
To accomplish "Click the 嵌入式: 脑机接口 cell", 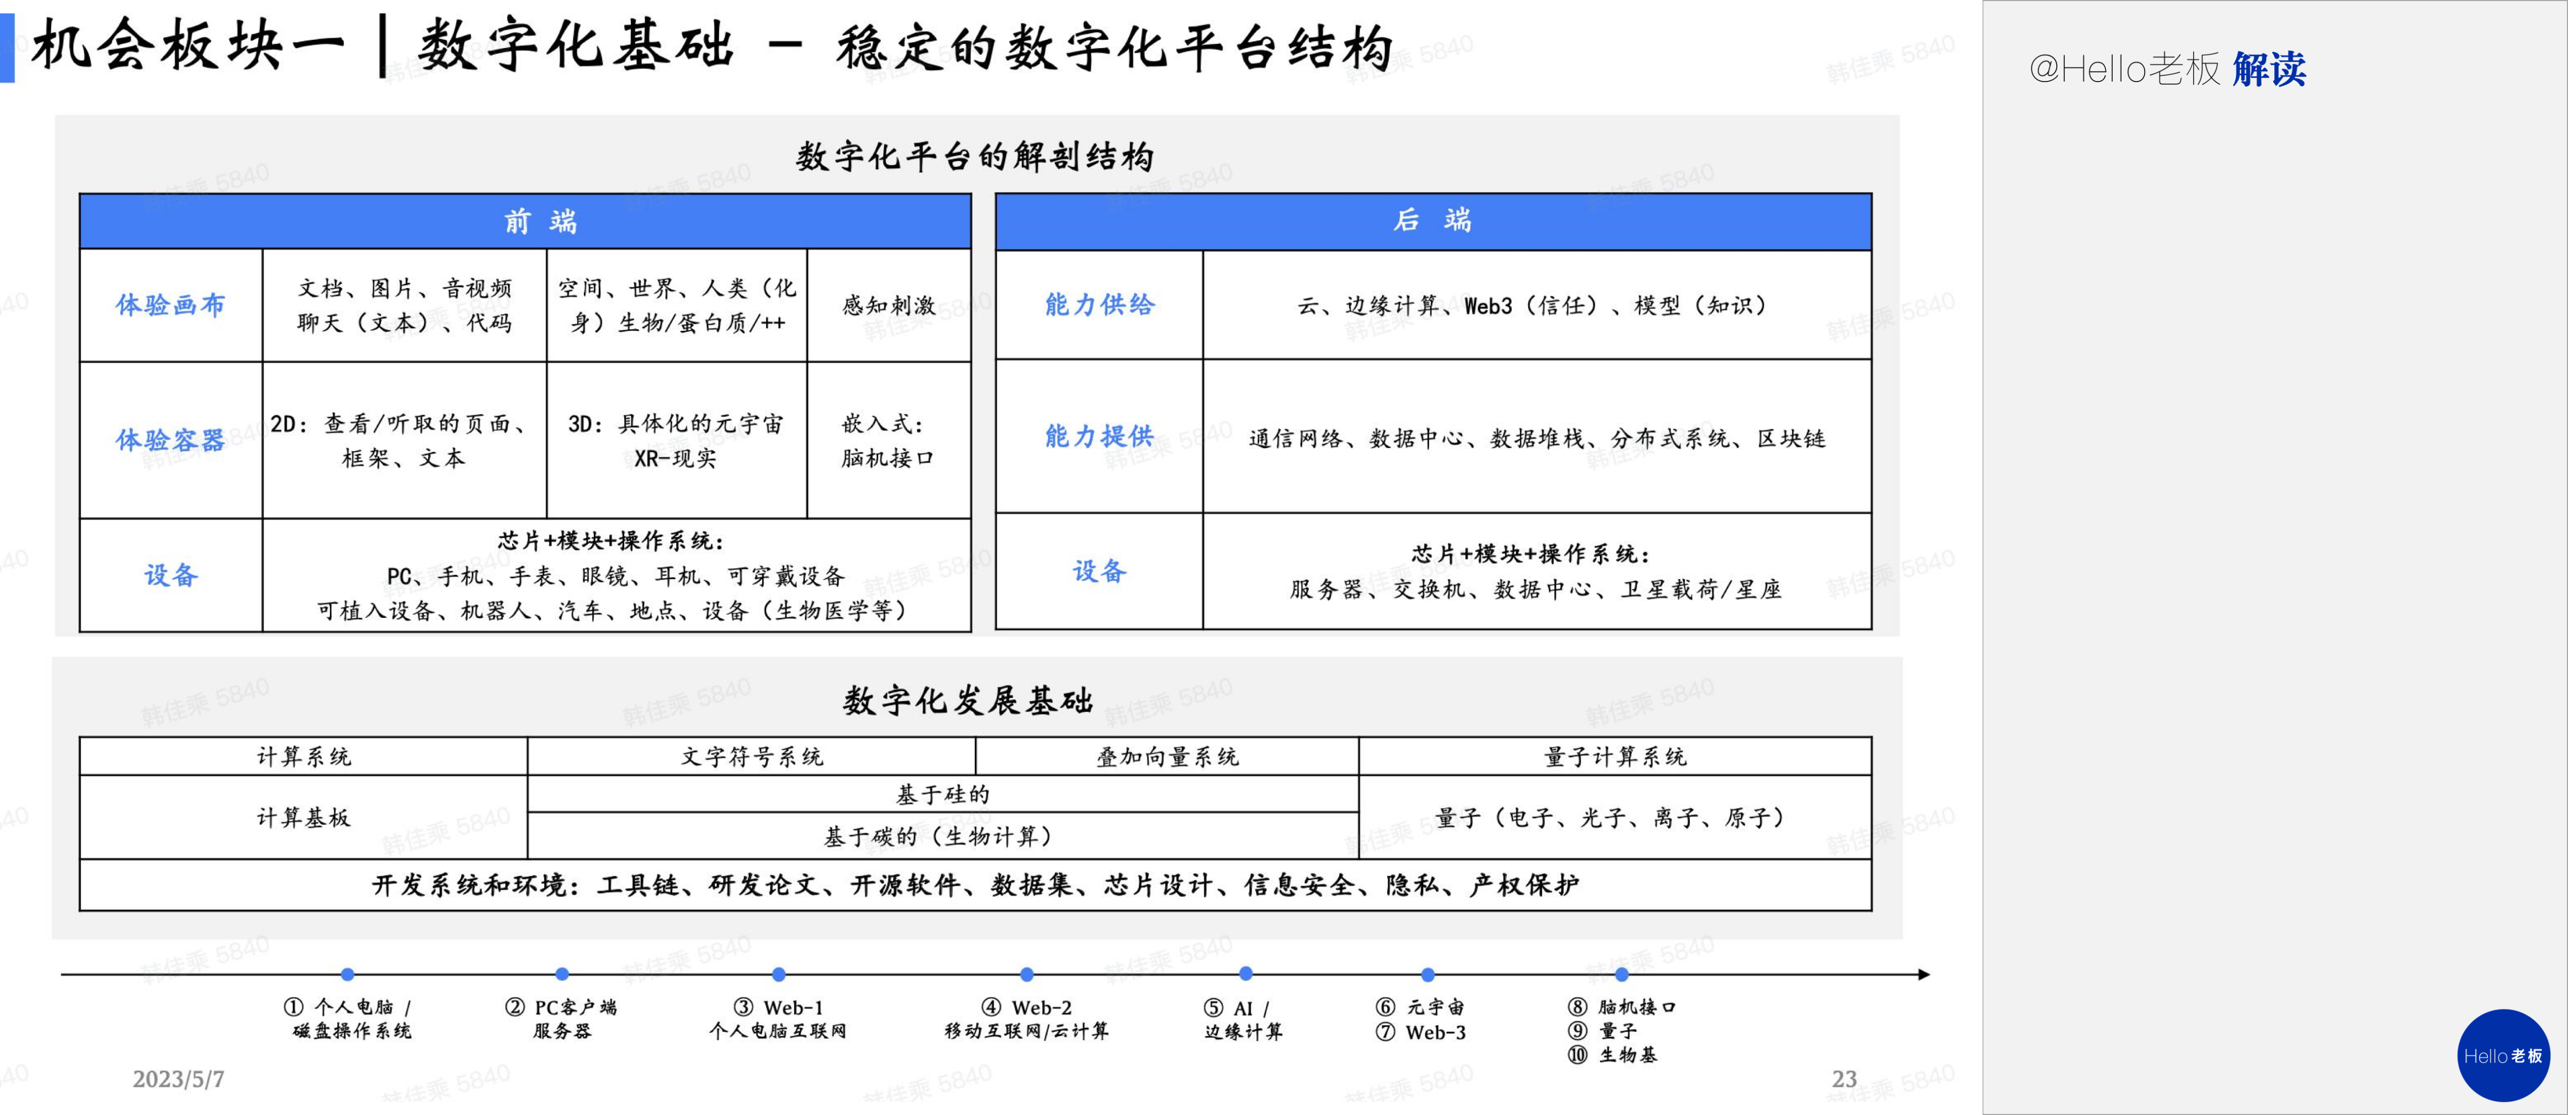I will 889,440.
